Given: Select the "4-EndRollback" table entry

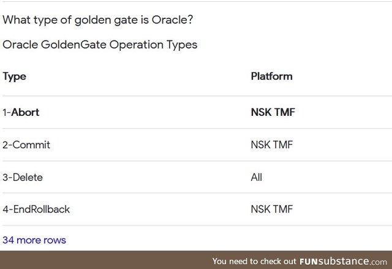Looking at the screenshot, I should tap(36, 209).
